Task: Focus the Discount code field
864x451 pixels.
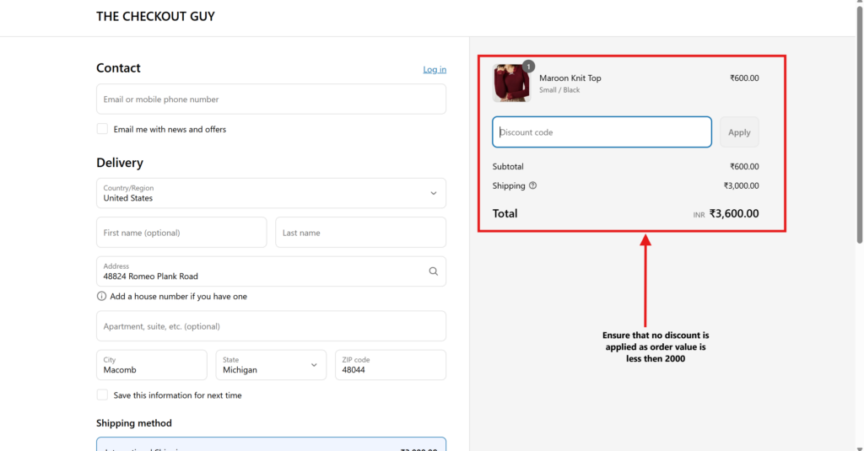Action: tap(602, 132)
